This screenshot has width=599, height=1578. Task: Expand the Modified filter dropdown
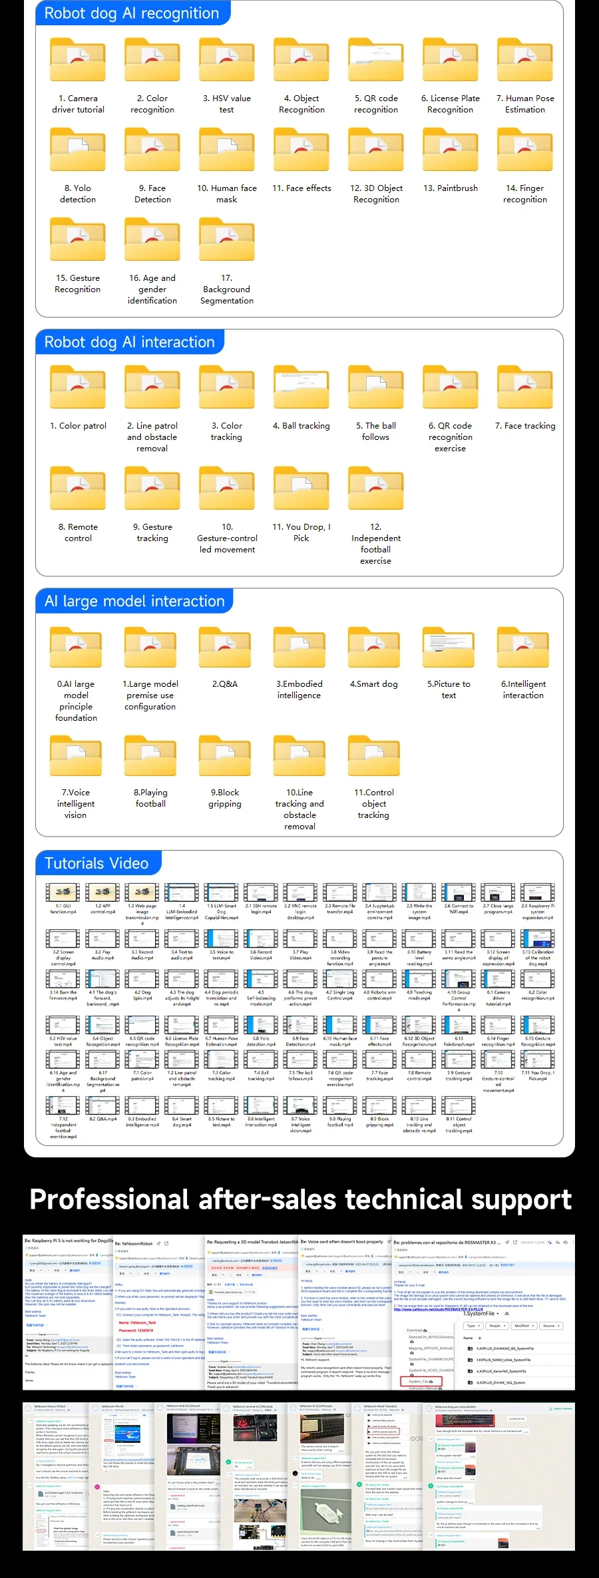(523, 1326)
